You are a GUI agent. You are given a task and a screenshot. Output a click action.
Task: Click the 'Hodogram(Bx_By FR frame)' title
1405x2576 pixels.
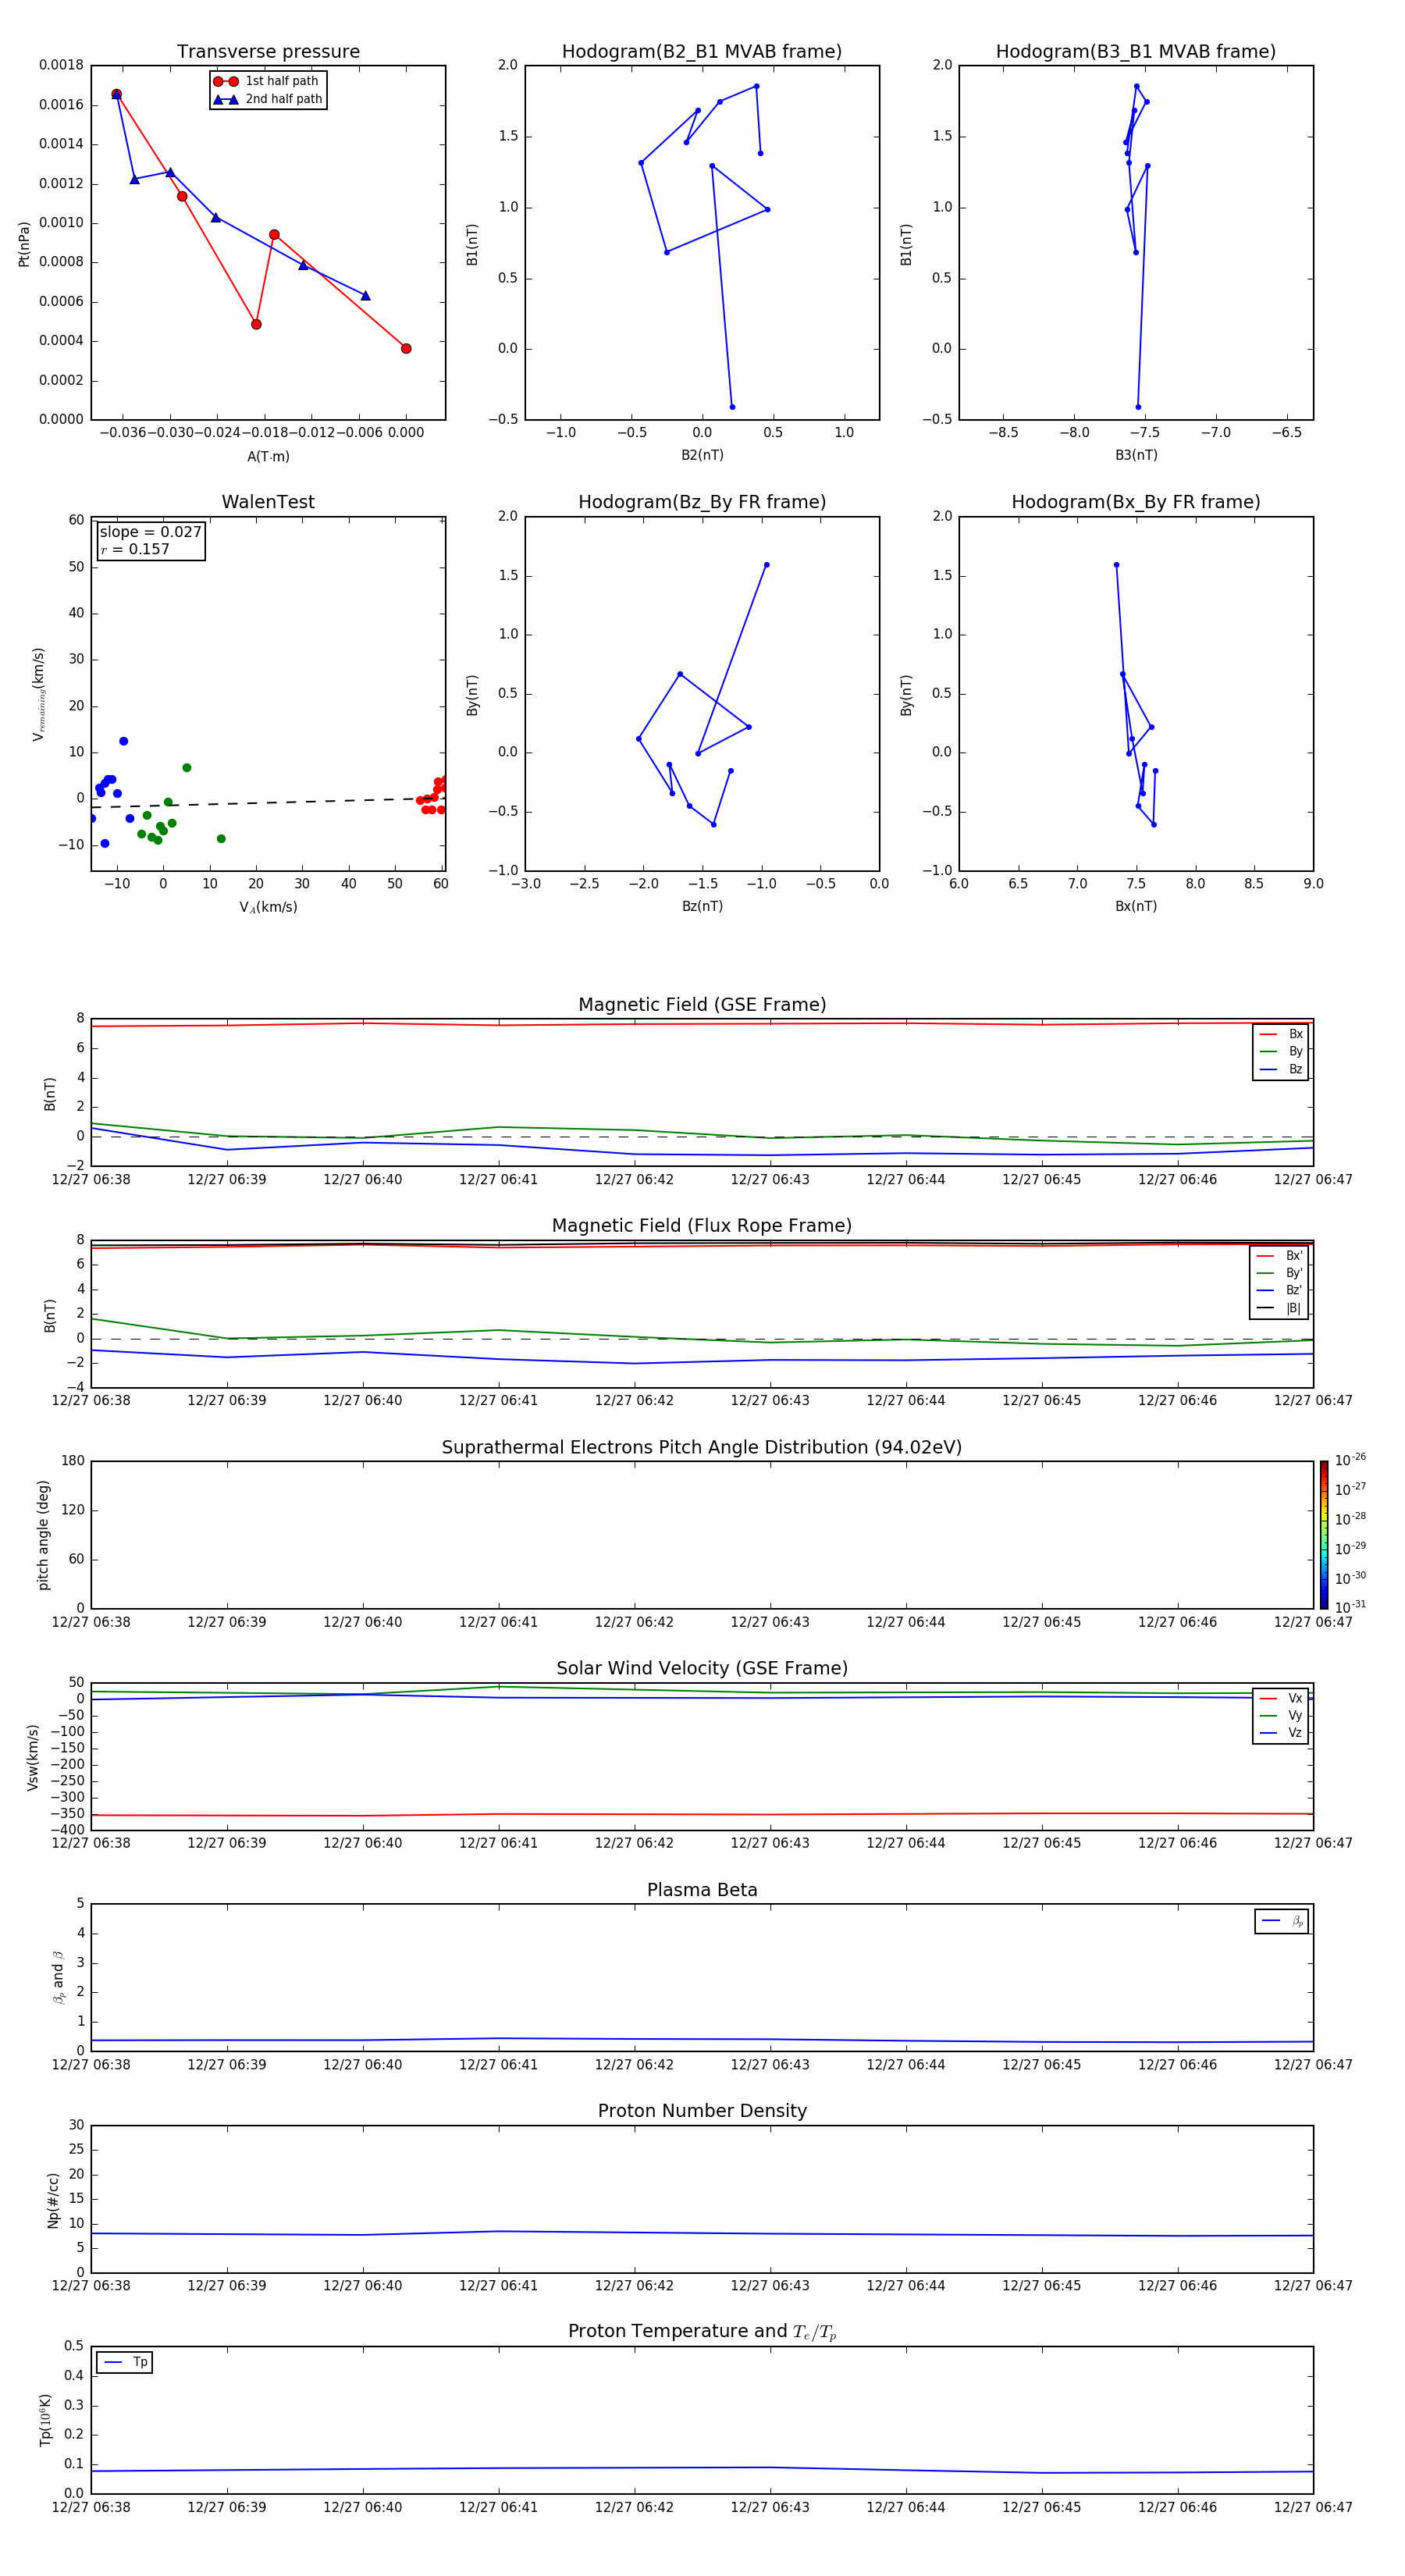click(x=1136, y=502)
